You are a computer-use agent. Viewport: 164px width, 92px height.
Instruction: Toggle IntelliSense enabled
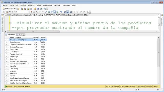(x=55, y=12)
